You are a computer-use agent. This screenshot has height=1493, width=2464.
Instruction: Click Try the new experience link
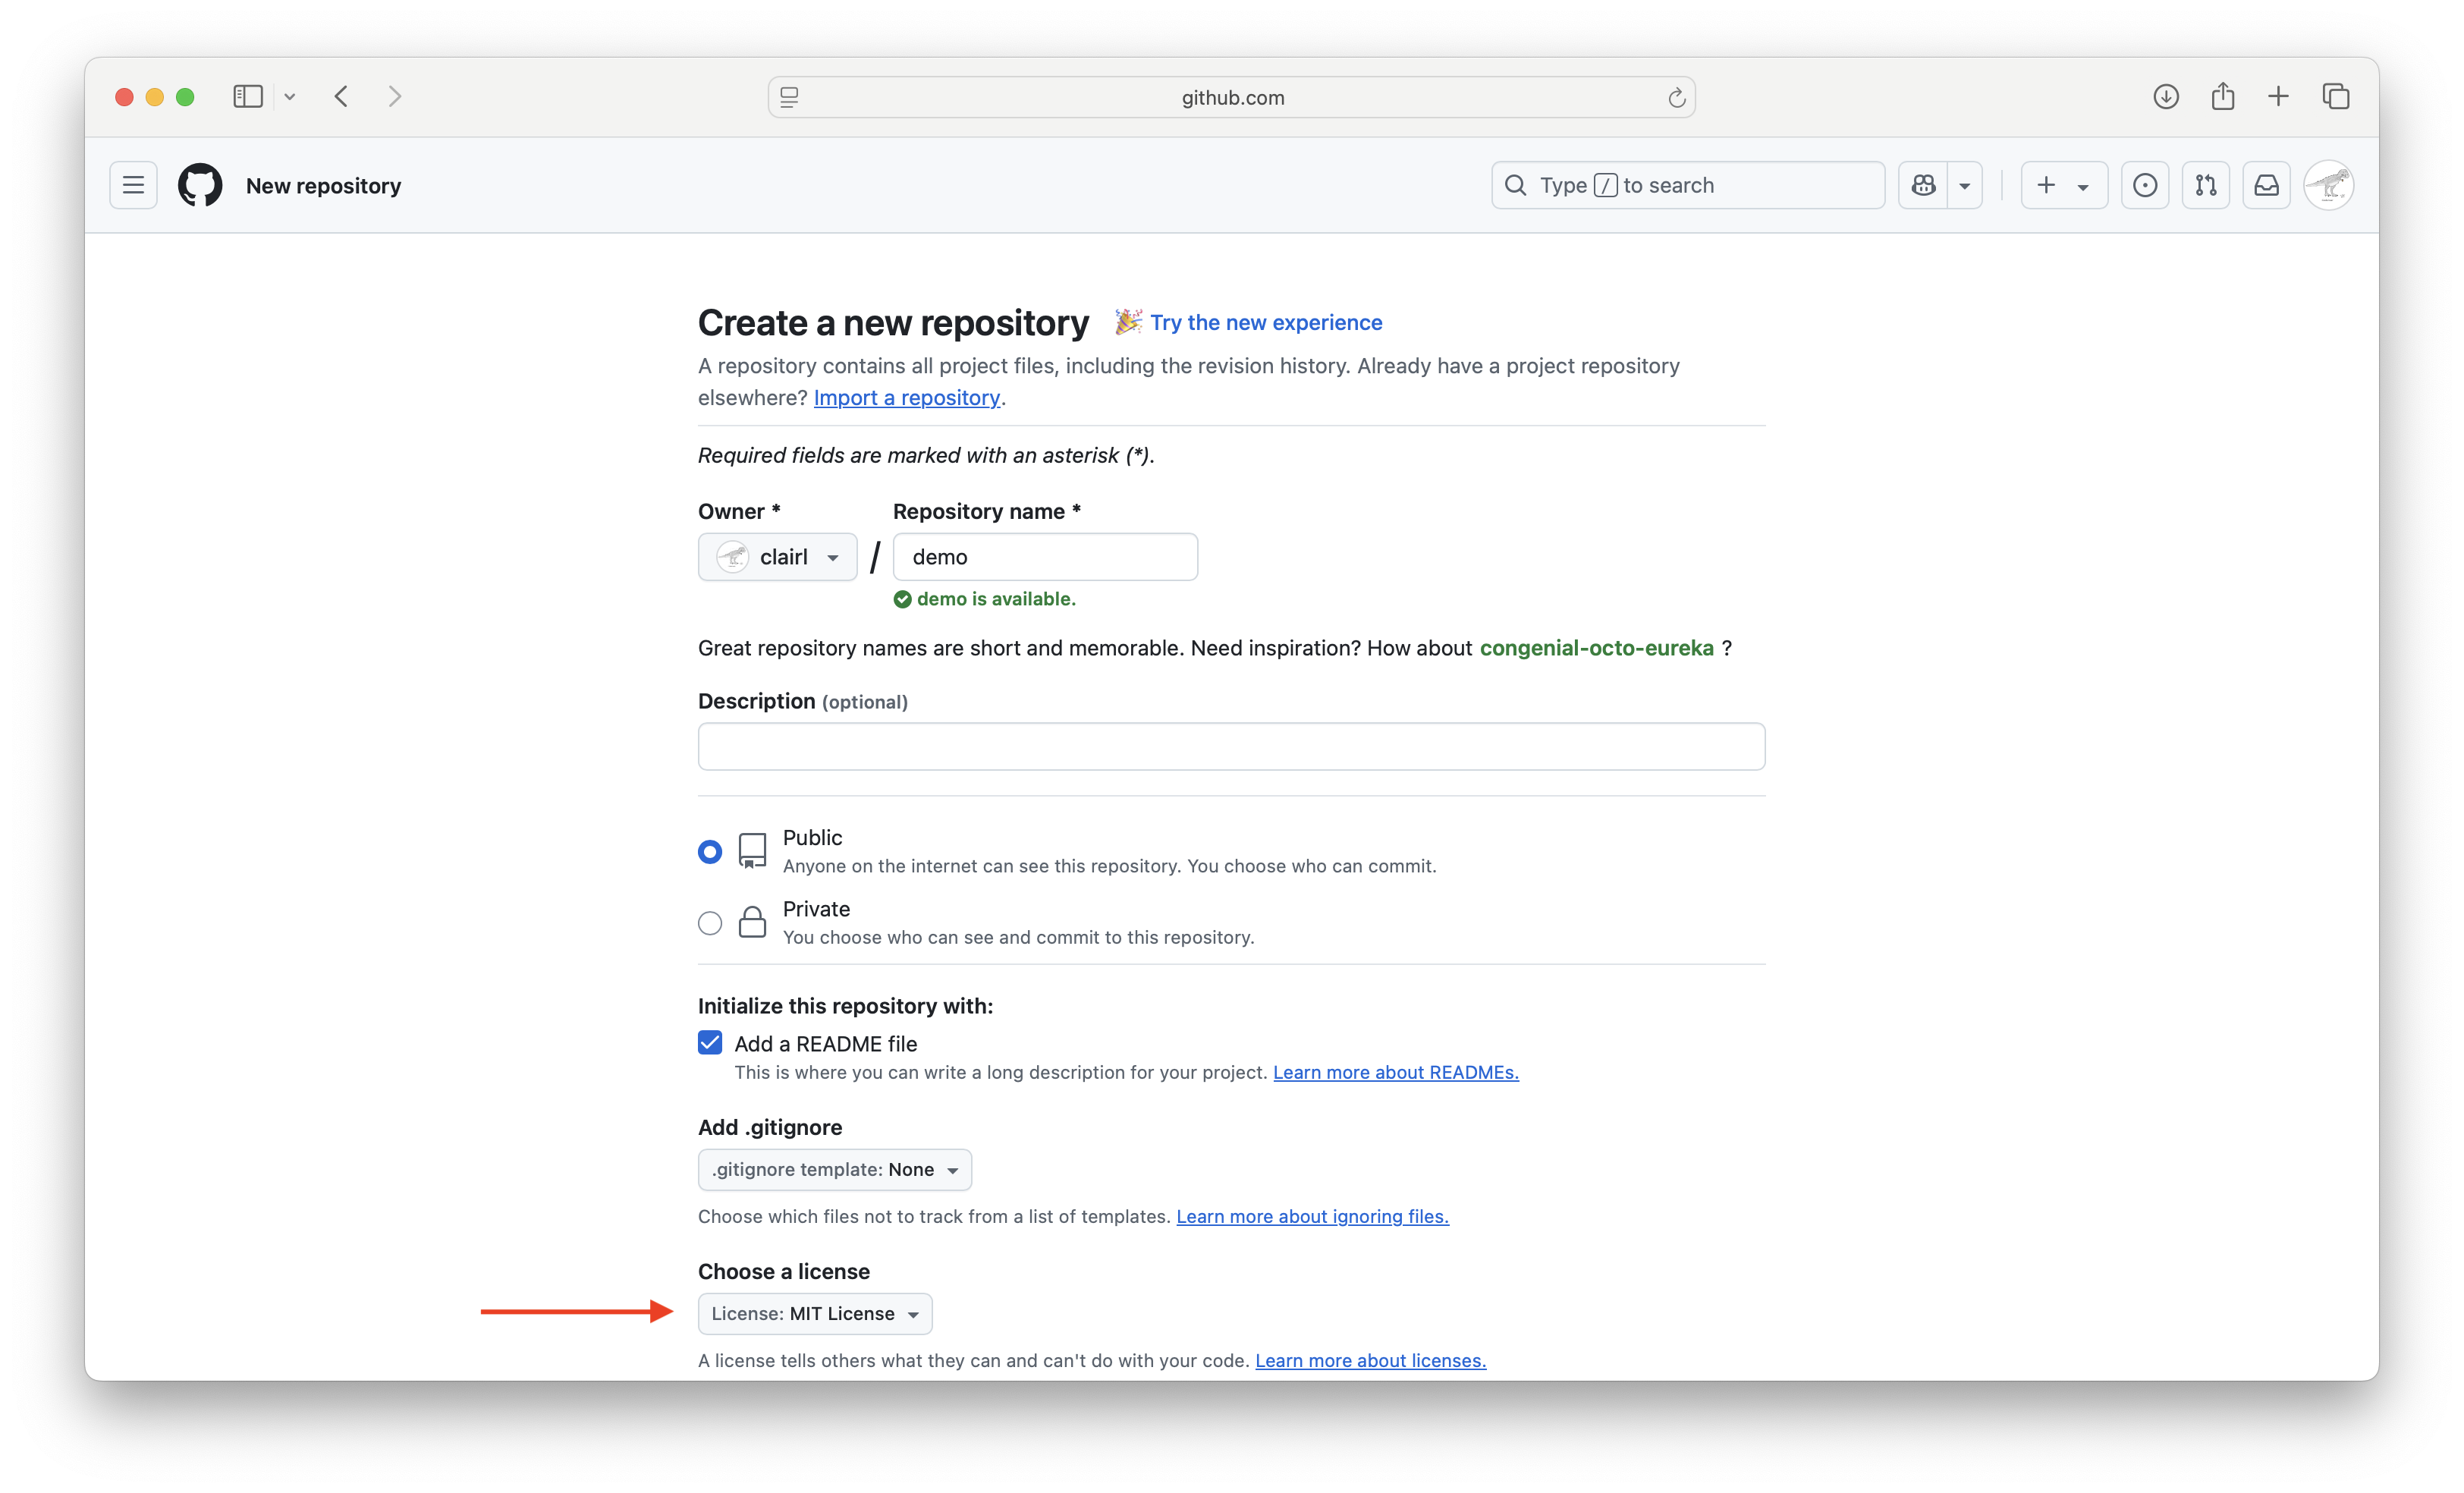(x=1265, y=323)
